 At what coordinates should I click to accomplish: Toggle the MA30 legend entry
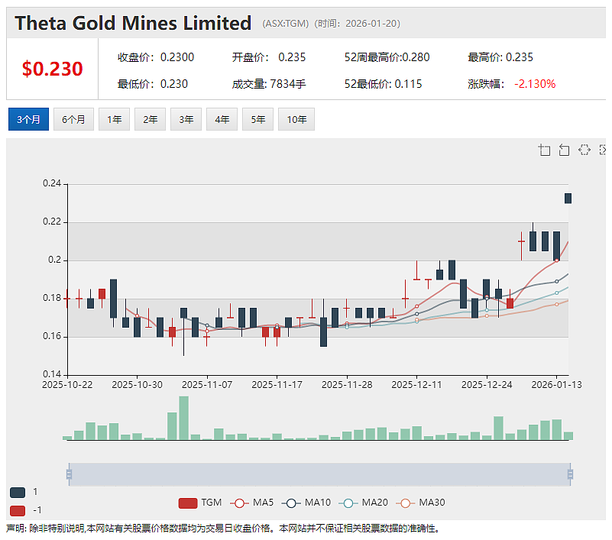point(406,503)
